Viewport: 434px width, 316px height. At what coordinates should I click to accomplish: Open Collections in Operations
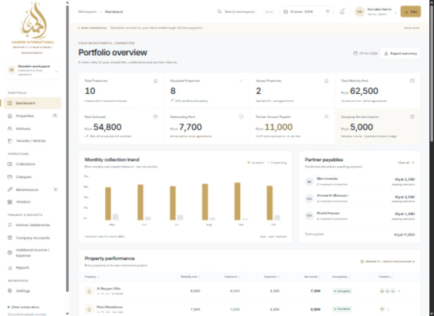click(x=32, y=164)
